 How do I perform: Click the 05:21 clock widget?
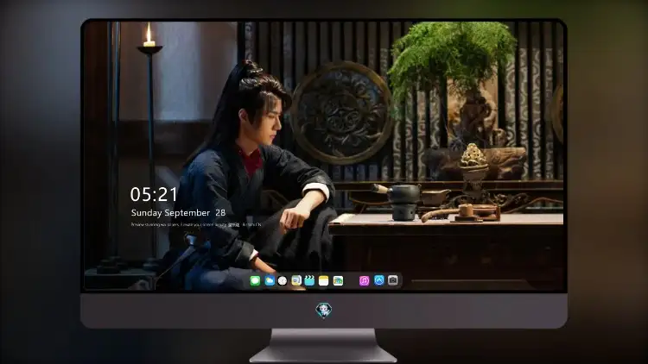click(x=154, y=194)
